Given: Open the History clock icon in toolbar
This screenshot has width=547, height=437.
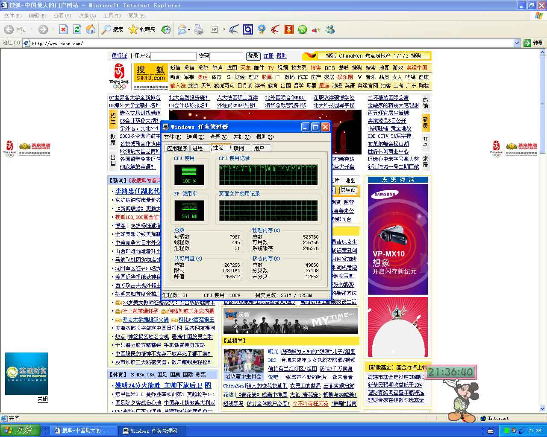Looking at the screenshot, I should [x=166, y=29].
